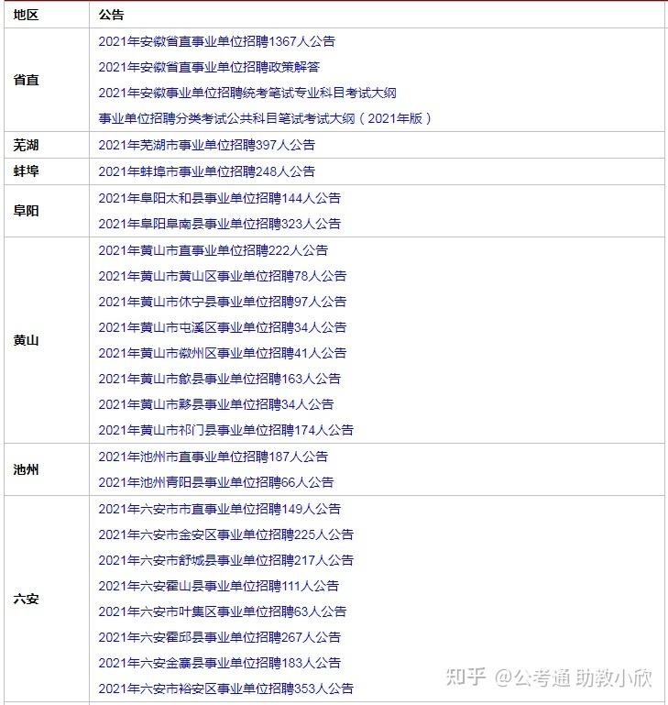Open 2021年六安市市直事业单位招聘149人公告 link
668x705 pixels.
(219, 509)
